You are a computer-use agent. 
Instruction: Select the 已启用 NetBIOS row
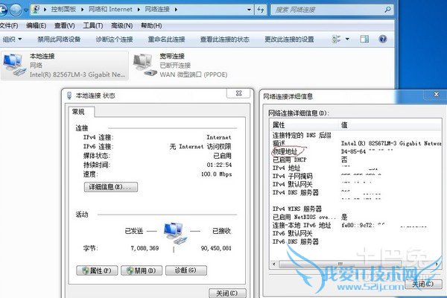point(355,217)
